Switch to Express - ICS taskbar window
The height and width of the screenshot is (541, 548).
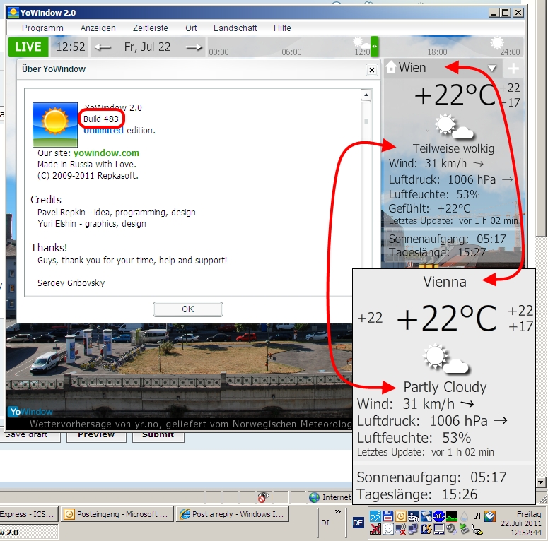click(x=29, y=514)
